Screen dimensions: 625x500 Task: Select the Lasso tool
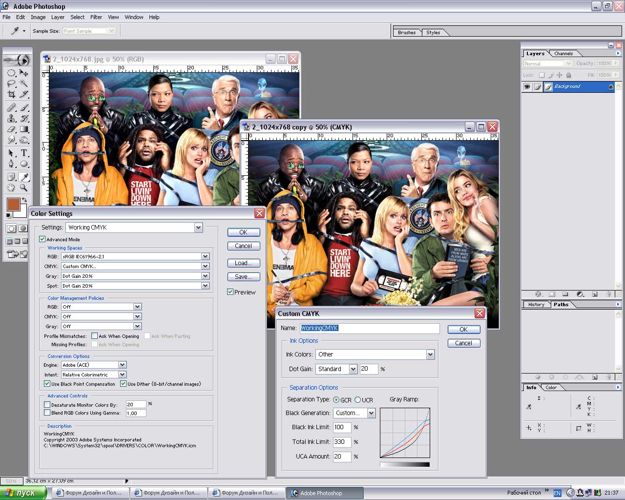[x=11, y=83]
